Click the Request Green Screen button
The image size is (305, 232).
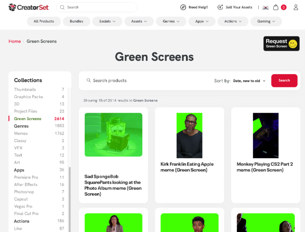point(281,44)
